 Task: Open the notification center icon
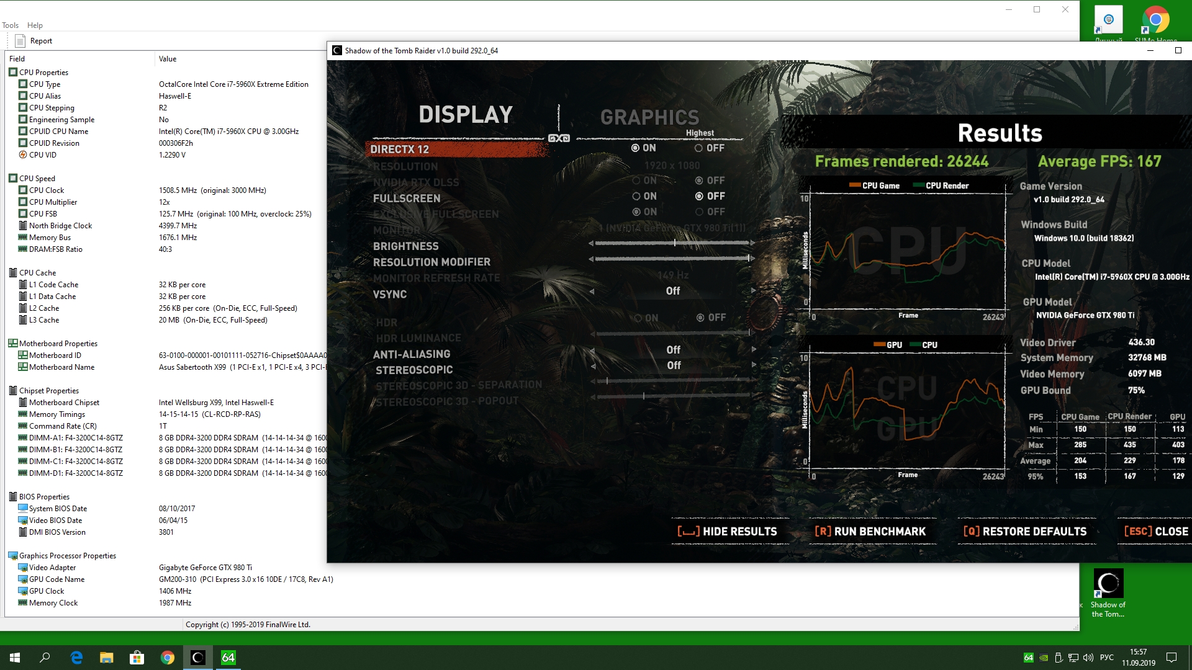(1171, 658)
